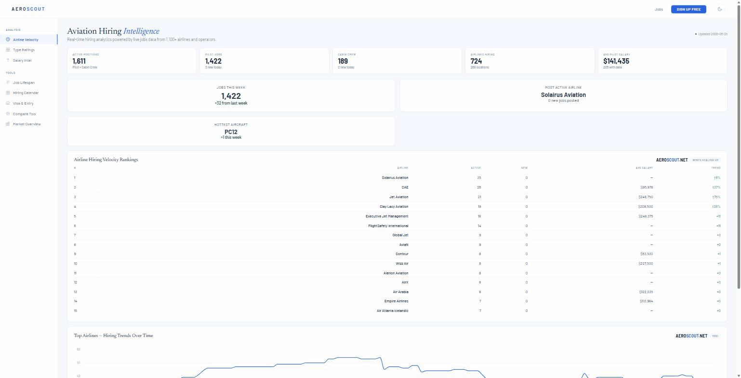Open the Jobs link in the header
The image size is (741, 378).
(x=659, y=9)
